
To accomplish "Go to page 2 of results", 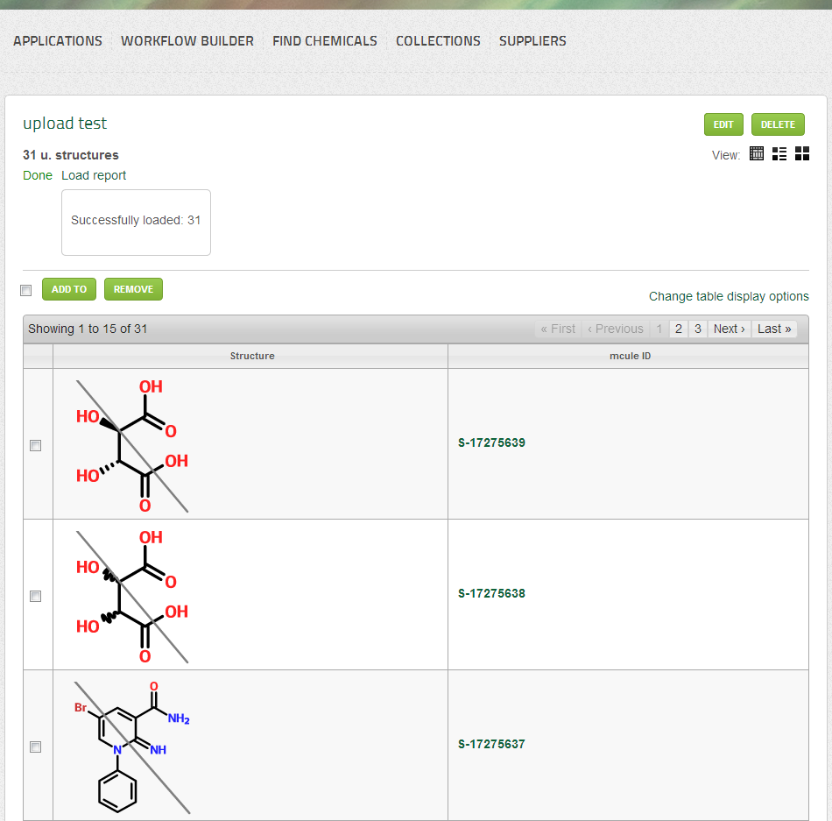I will (679, 329).
